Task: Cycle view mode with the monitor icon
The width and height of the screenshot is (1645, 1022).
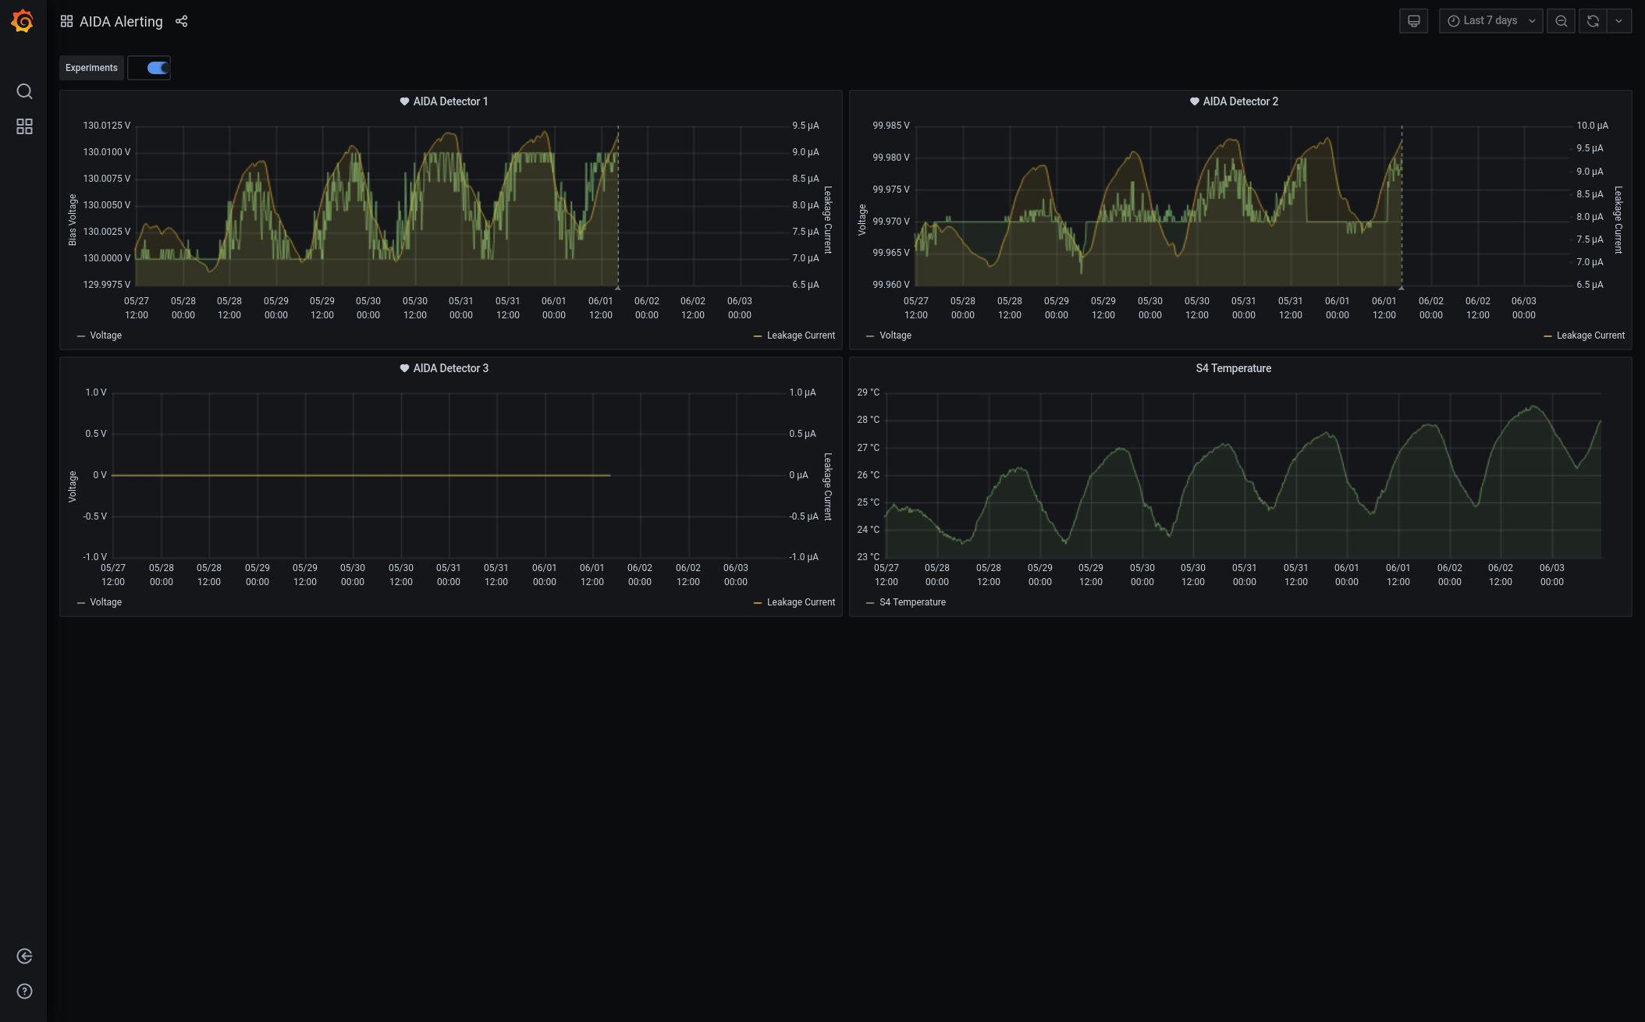Action: pyautogui.click(x=1413, y=21)
